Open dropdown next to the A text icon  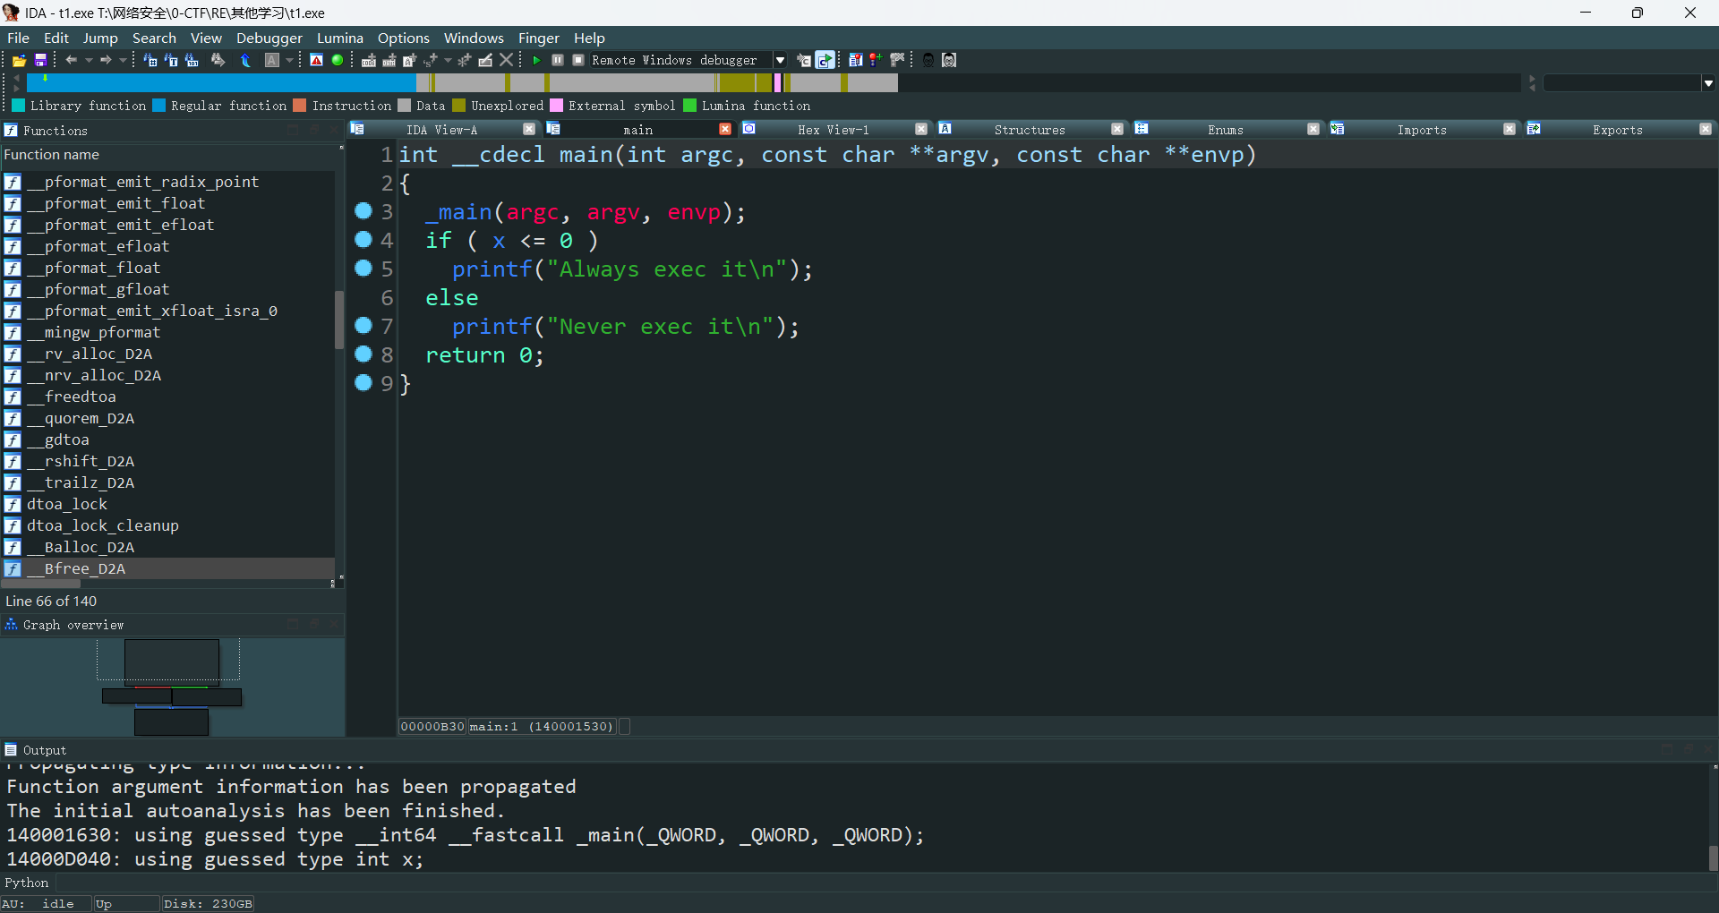click(x=290, y=60)
